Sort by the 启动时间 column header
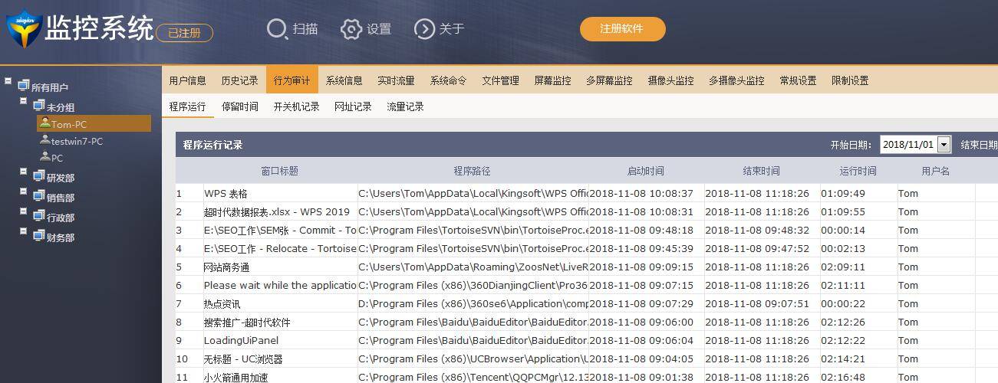The height and width of the screenshot is (383, 998). click(646, 171)
